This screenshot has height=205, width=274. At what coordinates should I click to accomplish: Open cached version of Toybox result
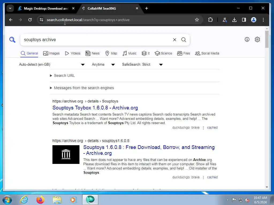coord(212,128)
